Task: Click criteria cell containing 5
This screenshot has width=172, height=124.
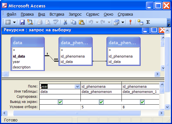Action: tap(101, 107)
